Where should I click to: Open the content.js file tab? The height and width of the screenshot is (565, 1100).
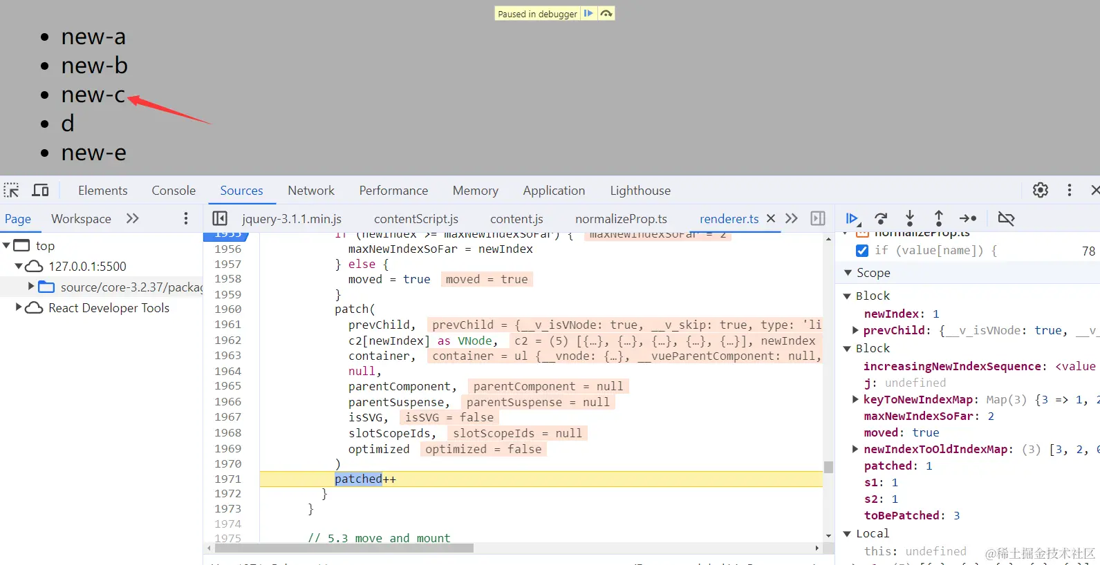tap(516, 218)
